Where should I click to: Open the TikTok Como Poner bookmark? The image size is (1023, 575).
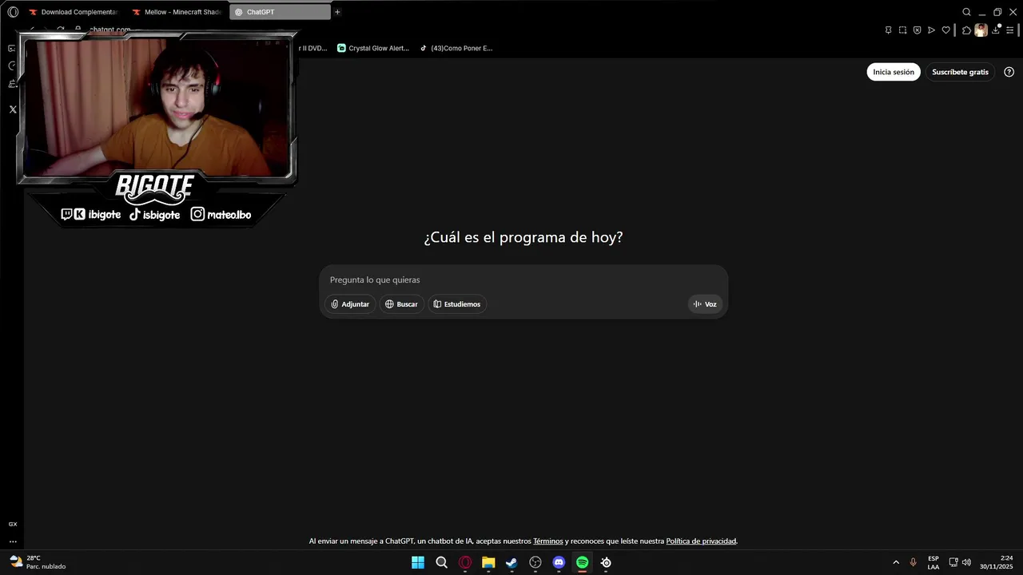(456, 48)
